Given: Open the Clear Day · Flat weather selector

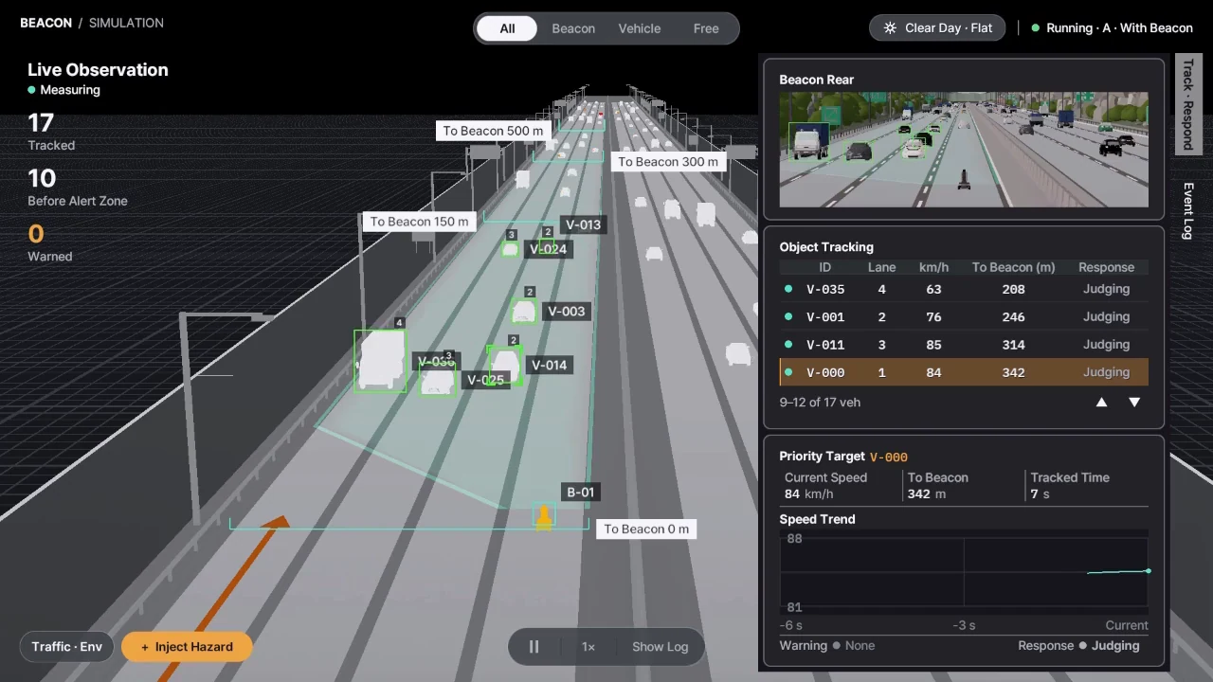Looking at the screenshot, I should (x=937, y=27).
